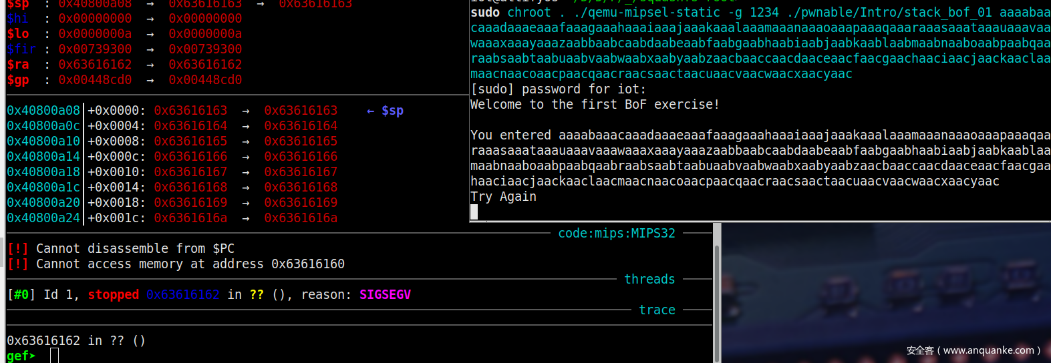
Task: Select stack address 0x40800a24
Action: 43,218
